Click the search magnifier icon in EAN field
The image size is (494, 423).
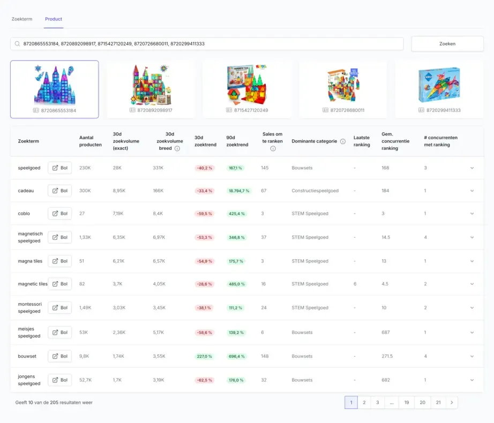point(17,44)
